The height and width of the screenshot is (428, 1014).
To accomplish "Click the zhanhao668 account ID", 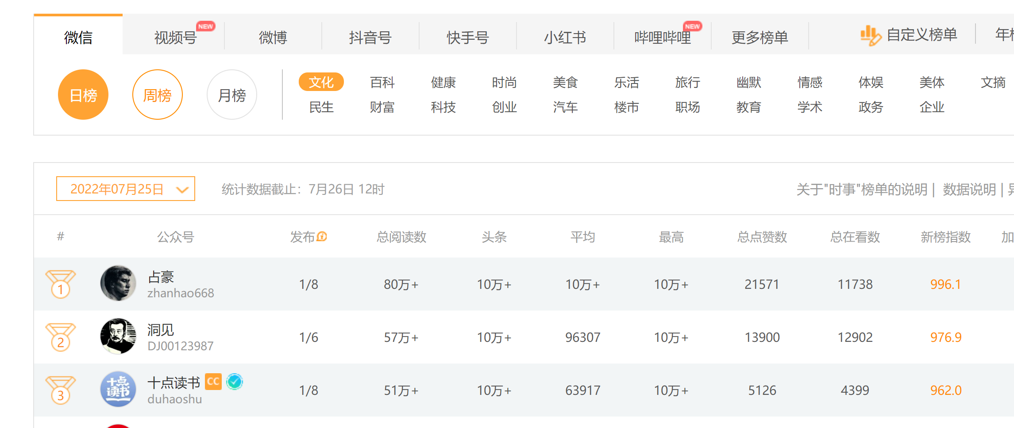I will click(181, 293).
